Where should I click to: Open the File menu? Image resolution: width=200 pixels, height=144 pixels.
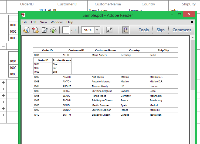[25, 22]
